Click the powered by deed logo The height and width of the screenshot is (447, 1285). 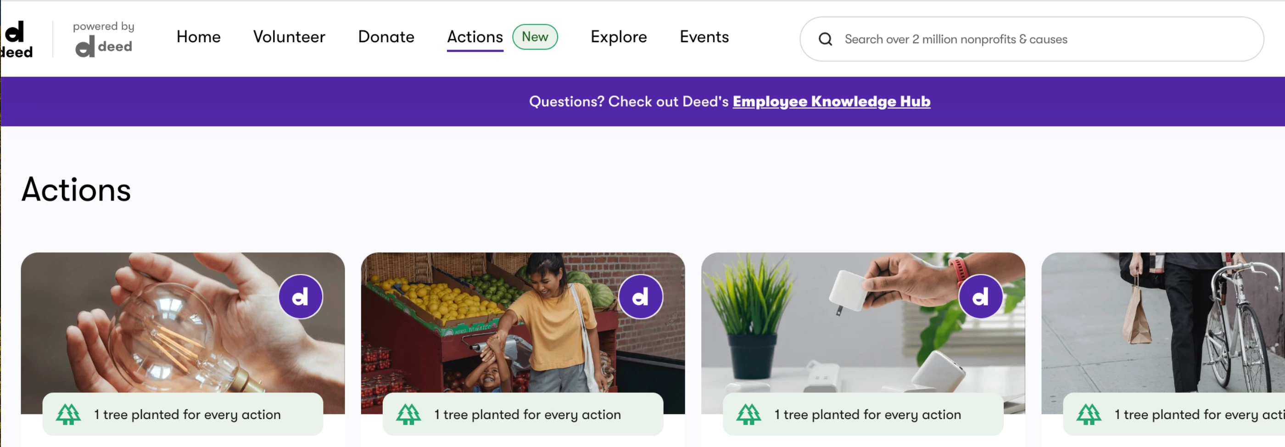point(104,39)
